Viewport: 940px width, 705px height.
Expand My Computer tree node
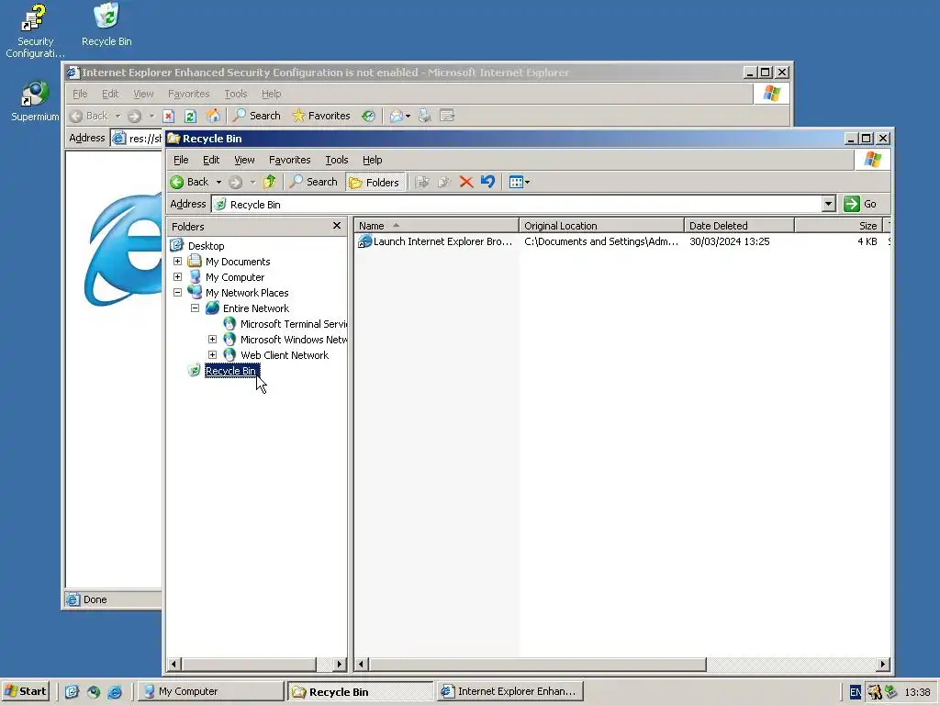177,277
